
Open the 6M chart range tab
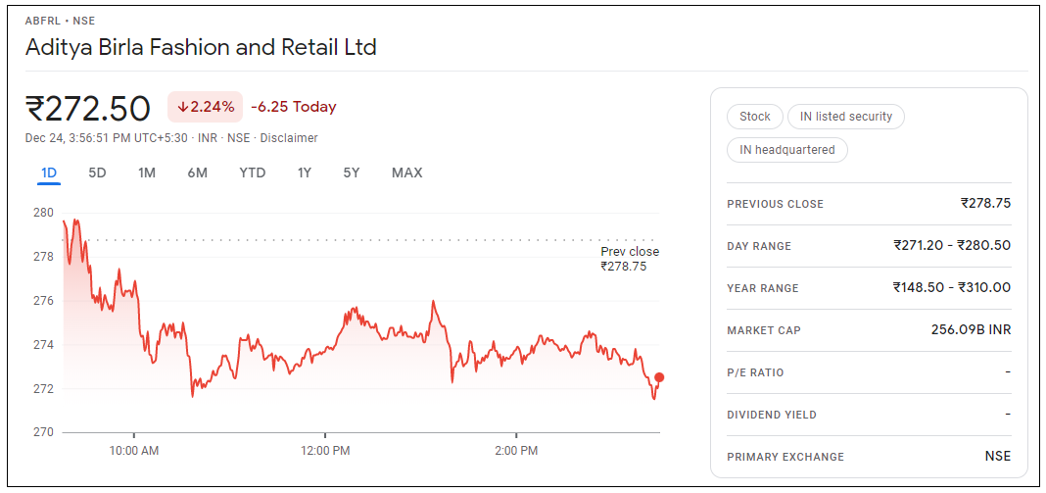(198, 173)
